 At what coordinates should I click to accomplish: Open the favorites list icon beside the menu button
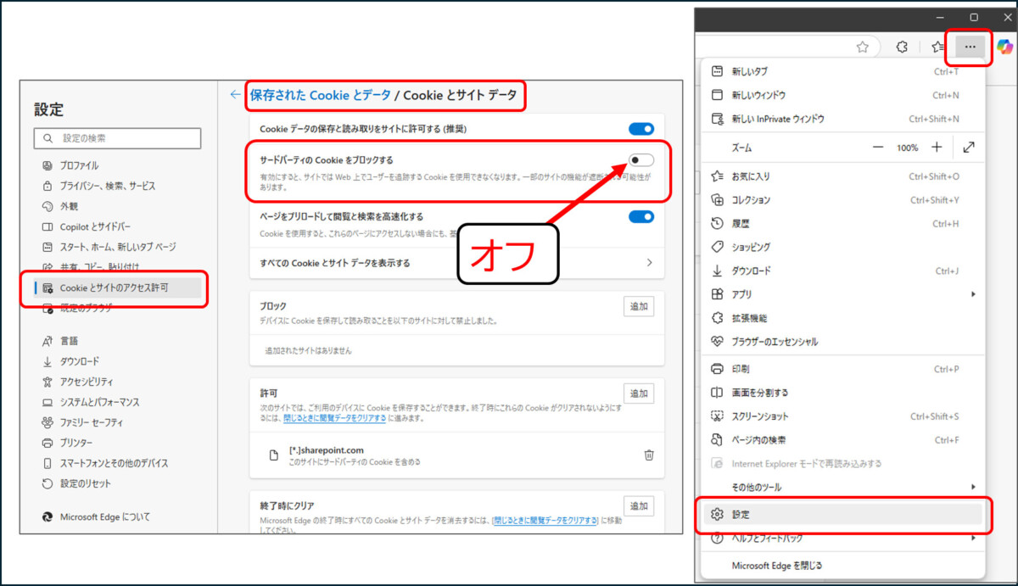click(x=937, y=47)
